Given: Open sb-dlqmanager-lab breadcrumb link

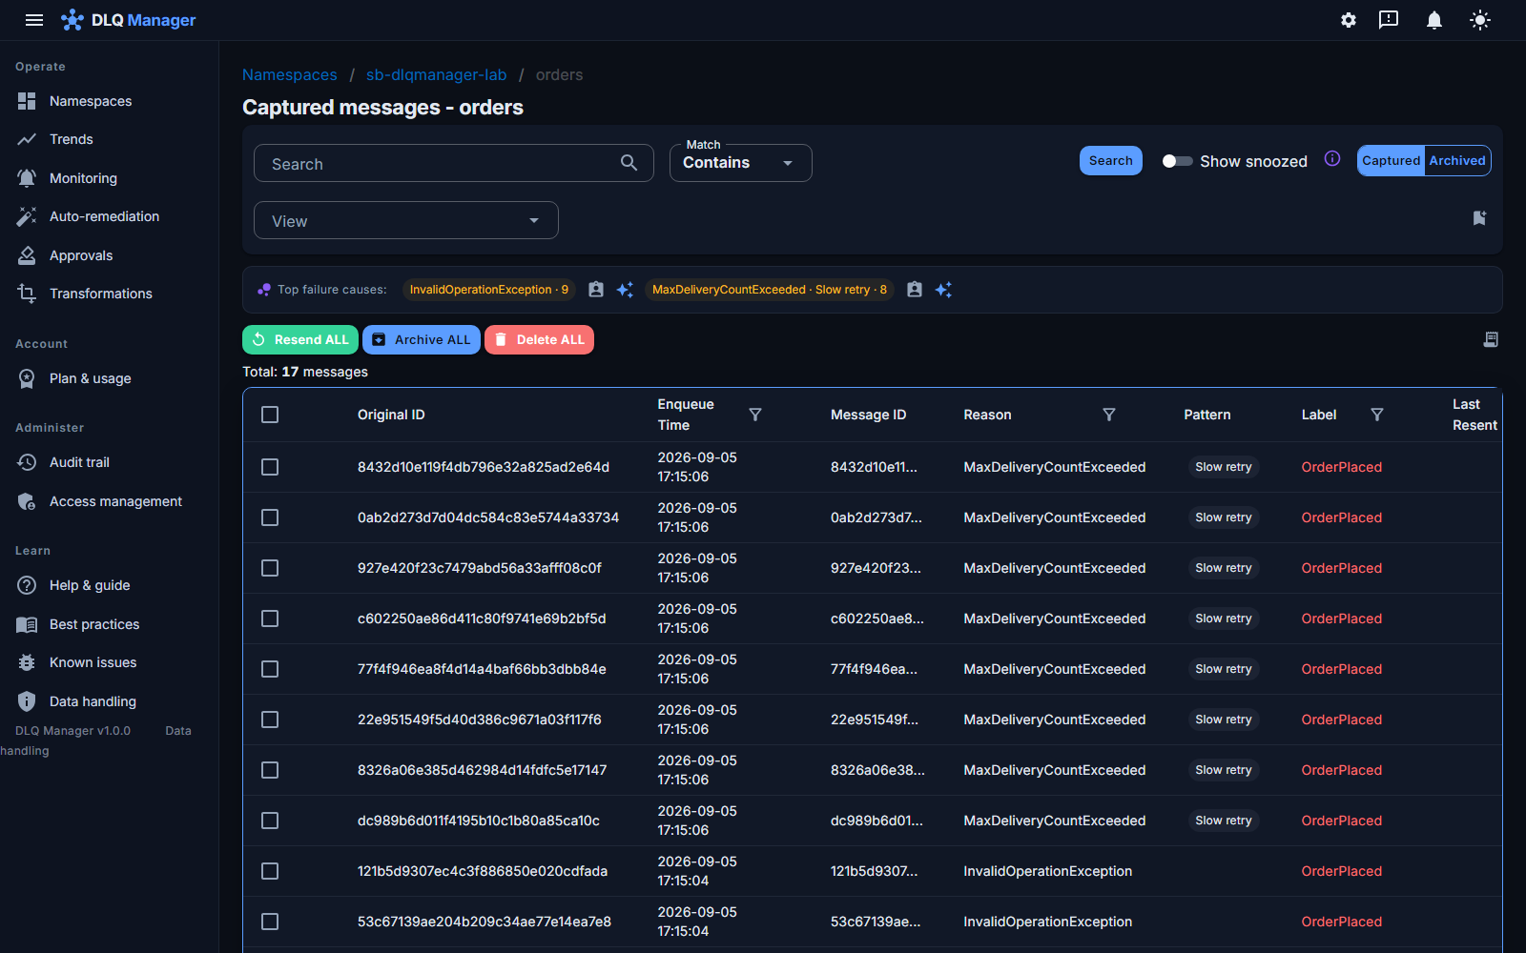Looking at the screenshot, I should 437,75.
